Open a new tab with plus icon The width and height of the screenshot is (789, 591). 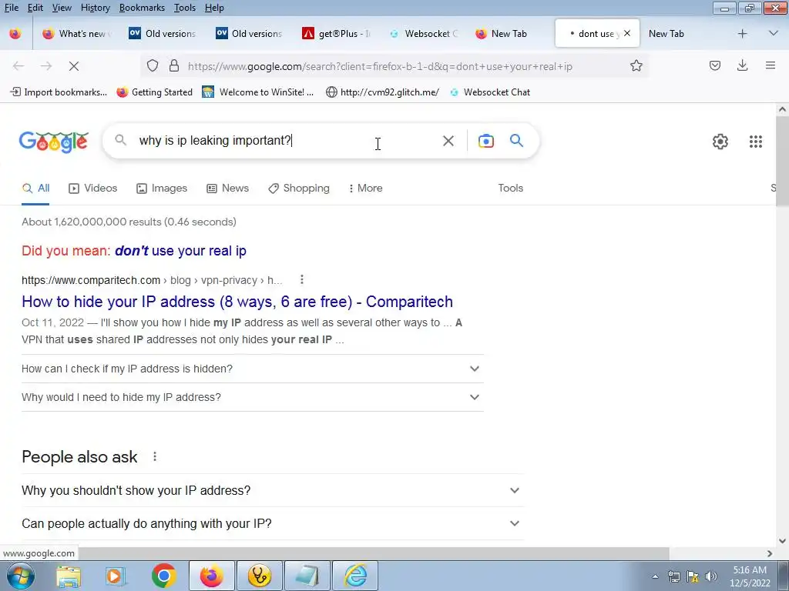pyautogui.click(x=742, y=34)
